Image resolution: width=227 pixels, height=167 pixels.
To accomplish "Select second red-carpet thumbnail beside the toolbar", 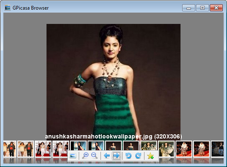I will point(61,149).
